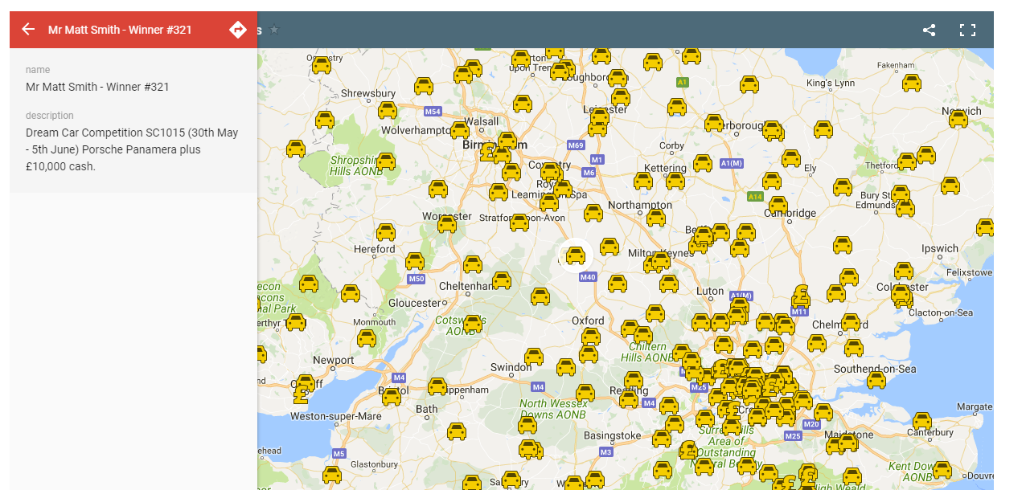Open the car marker above Felixstowe
This screenshot has height=490, width=1026.
pyautogui.click(x=985, y=227)
